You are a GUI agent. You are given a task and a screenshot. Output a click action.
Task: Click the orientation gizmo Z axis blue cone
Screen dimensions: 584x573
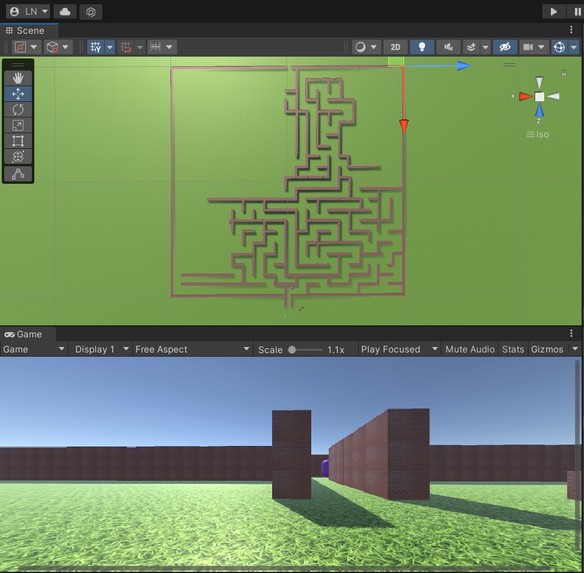pos(539,111)
